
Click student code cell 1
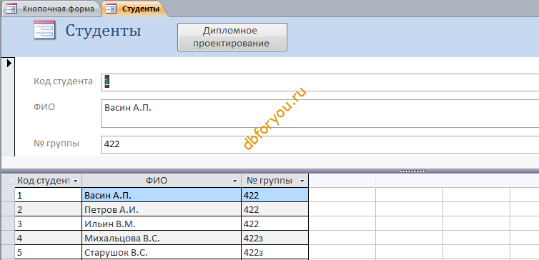[x=49, y=195]
